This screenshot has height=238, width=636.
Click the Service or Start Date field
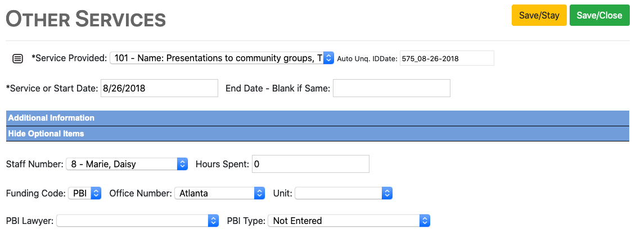[159, 88]
